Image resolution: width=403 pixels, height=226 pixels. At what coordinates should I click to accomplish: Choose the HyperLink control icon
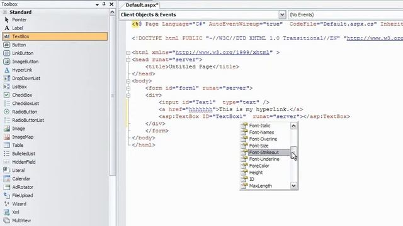click(7, 70)
